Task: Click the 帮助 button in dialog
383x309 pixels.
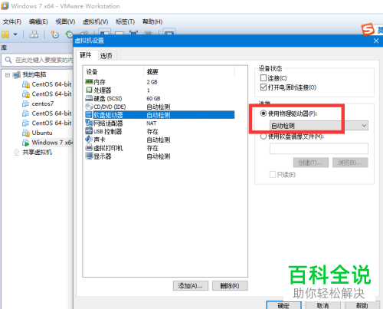Action: coord(362,305)
